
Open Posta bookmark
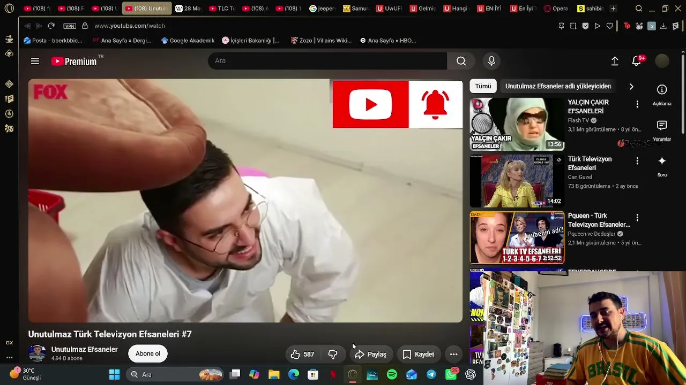point(53,41)
